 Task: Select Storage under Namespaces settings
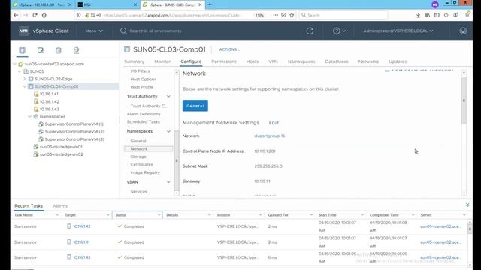[x=138, y=157]
